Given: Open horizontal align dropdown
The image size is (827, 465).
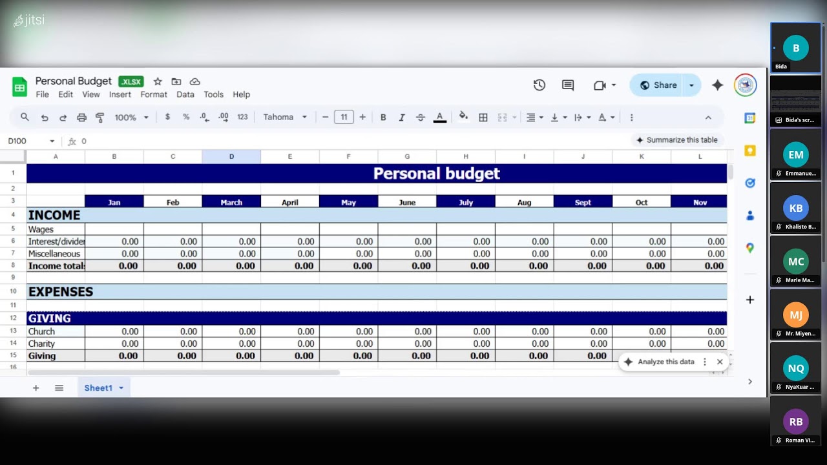Looking at the screenshot, I should [x=534, y=118].
